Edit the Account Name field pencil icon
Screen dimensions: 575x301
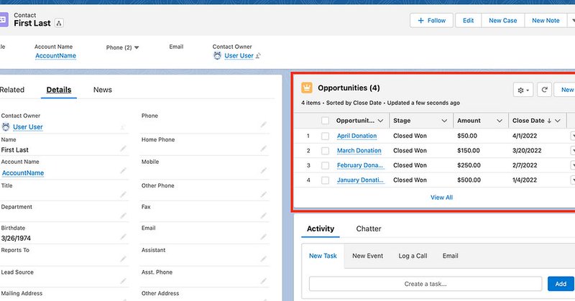pyautogui.click(x=123, y=170)
